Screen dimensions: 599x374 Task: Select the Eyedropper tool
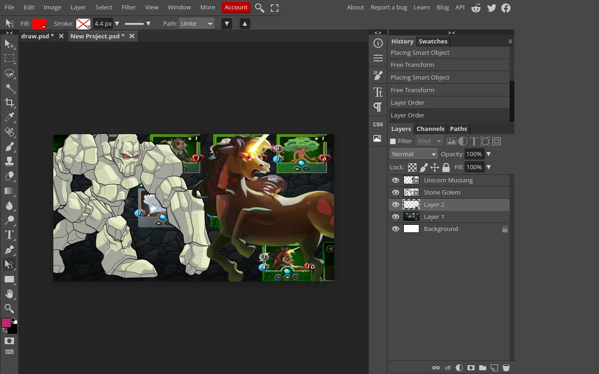click(x=9, y=117)
